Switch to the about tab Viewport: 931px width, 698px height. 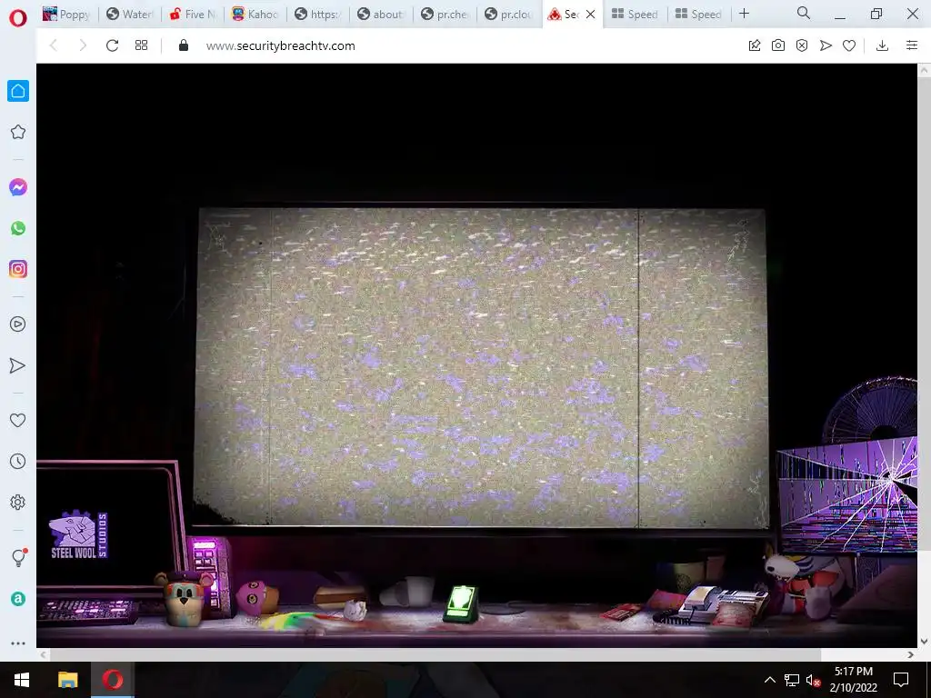382,15
